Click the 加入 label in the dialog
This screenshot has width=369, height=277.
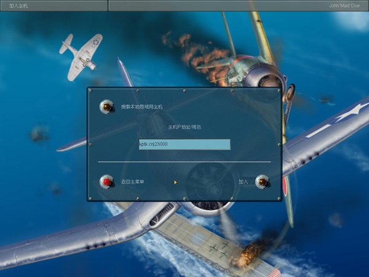coord(243,182)
